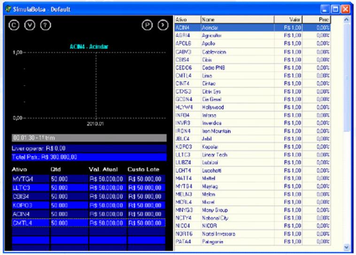Viewport: 356px width, 255px height.
Task: Click the SimulaBolsa title bar app icon
Action: tap(8, 9)
